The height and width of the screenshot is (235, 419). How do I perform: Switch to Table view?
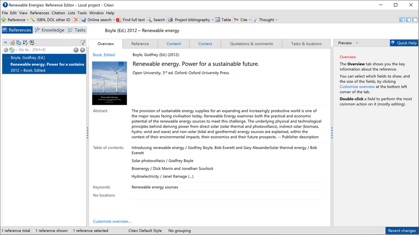tap(223, 20)
